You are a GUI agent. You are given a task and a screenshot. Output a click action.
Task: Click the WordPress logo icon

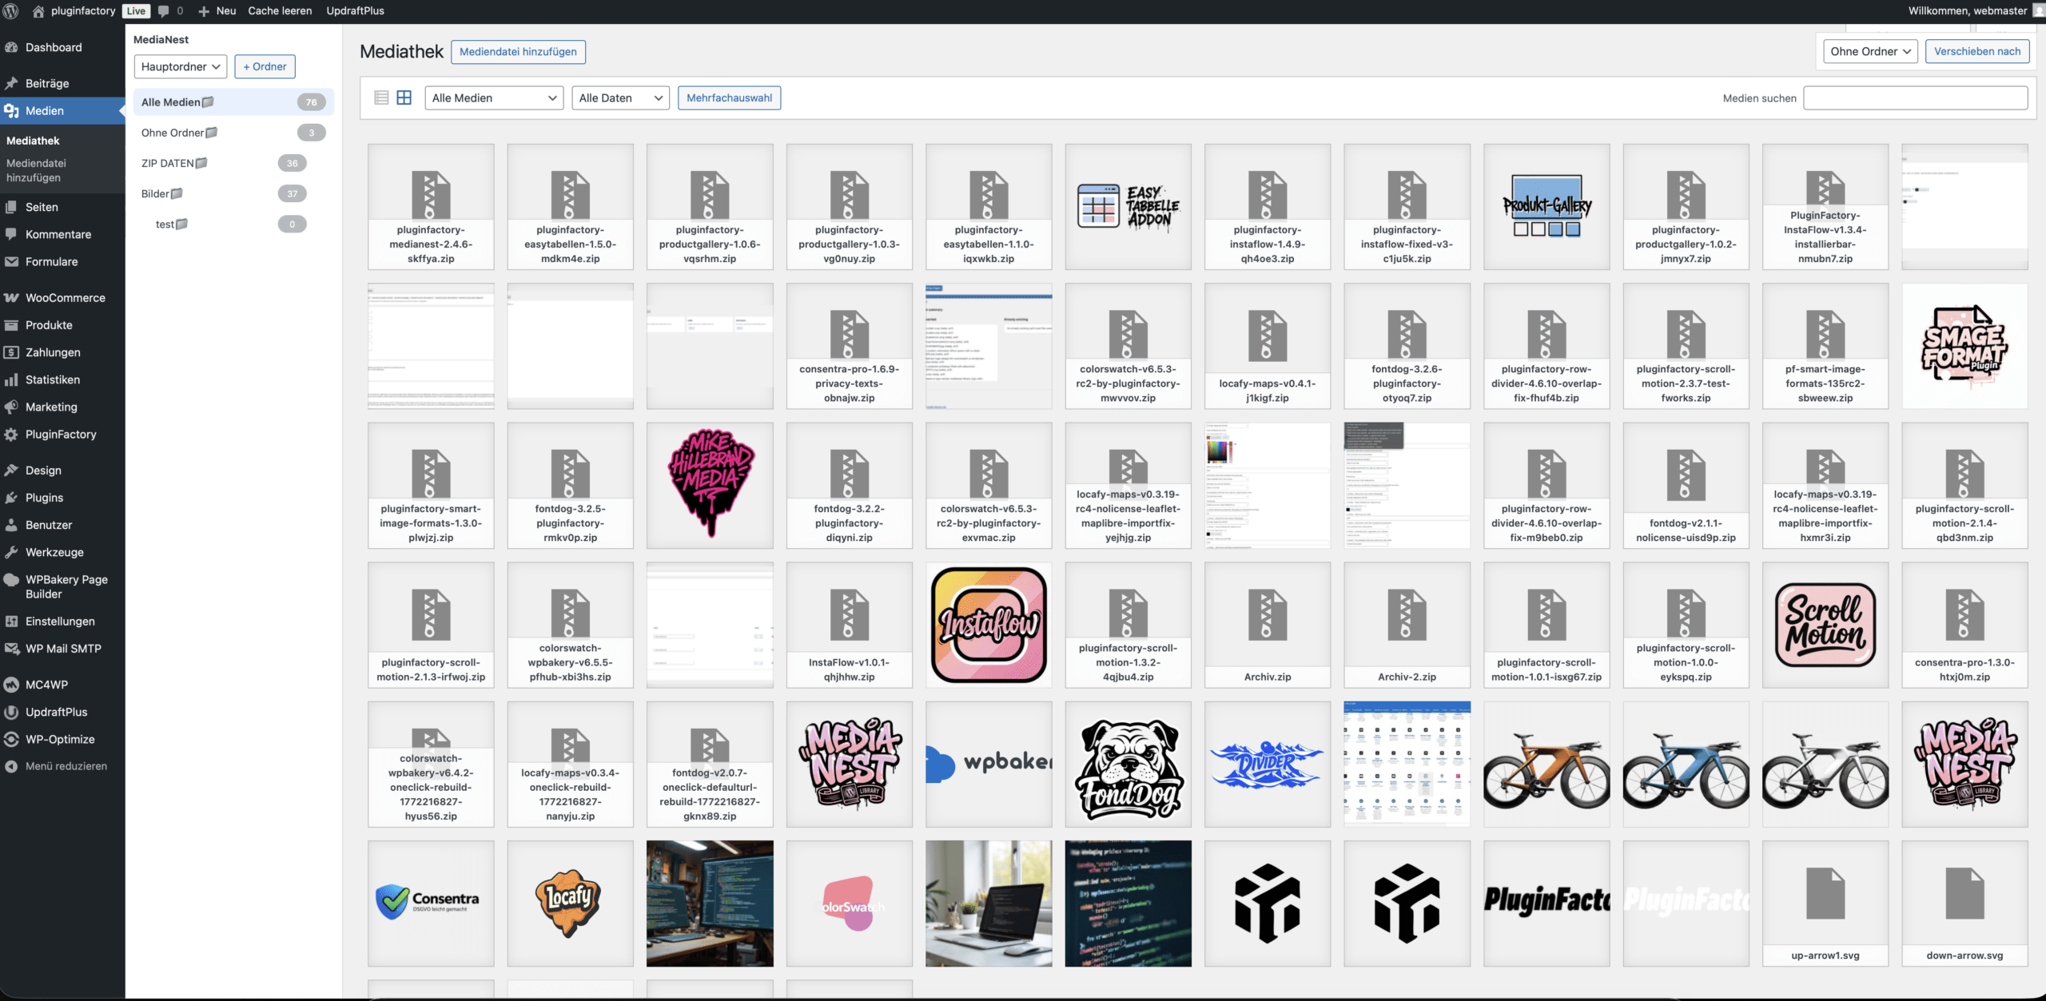(11, 11)
